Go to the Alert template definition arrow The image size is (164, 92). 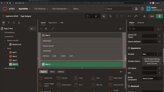pyautogui.click(x=160, y=54)
